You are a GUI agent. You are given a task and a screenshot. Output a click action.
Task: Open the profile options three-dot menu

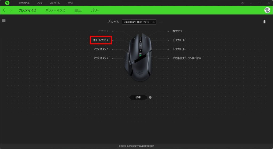(x=161, y=22)
